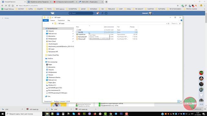Click the VK video play icon
Screen dimensions: 207x116
point(106,13)
